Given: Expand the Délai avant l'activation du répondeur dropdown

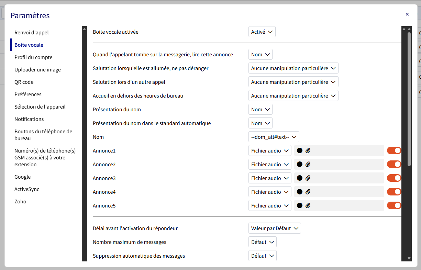Looking at the screenshot, I should tap(275, 228).
